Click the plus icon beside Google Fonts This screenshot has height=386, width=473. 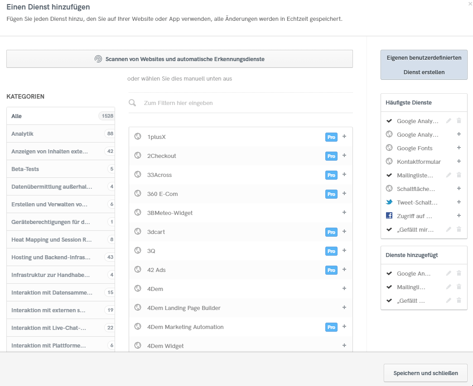tap(459, 148)
